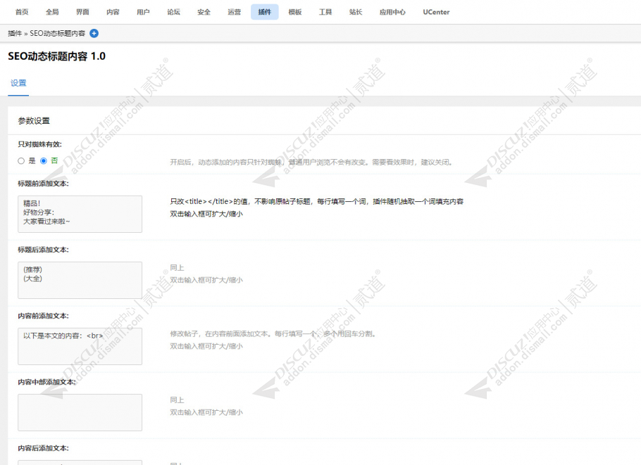Click the 内容前添加文本 text box
Screen dimensions: 641x465
pyautogui.click(x=80, y=346)
